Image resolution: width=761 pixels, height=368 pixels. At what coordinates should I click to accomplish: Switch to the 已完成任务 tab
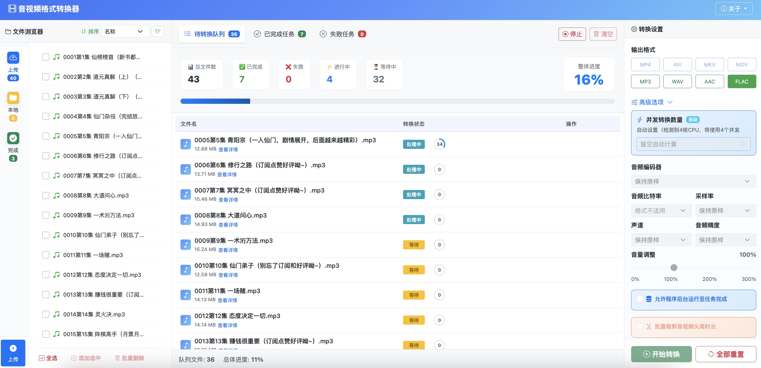[x=279, y=34]
